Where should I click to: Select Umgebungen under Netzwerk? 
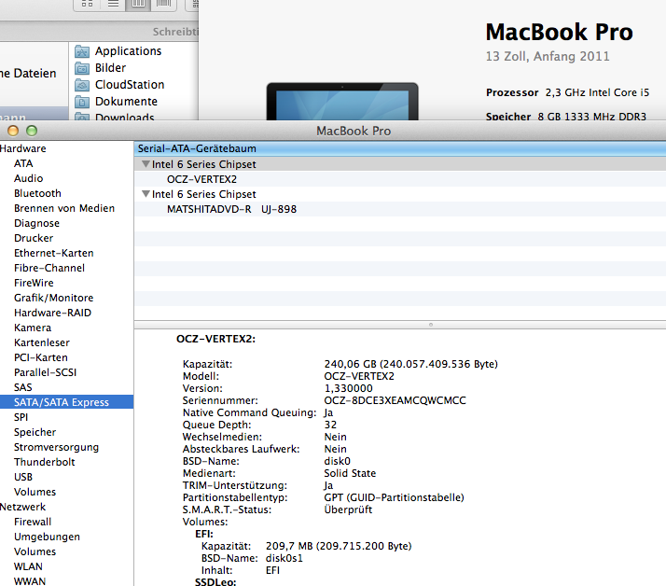(x=47, y=537)
